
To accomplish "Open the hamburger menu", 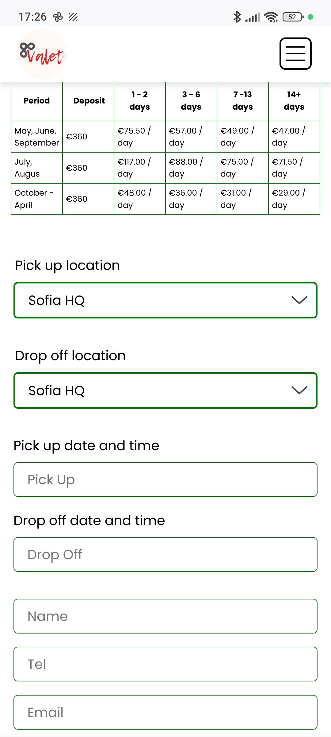I will pyautogui.click(x=295, y=54).
